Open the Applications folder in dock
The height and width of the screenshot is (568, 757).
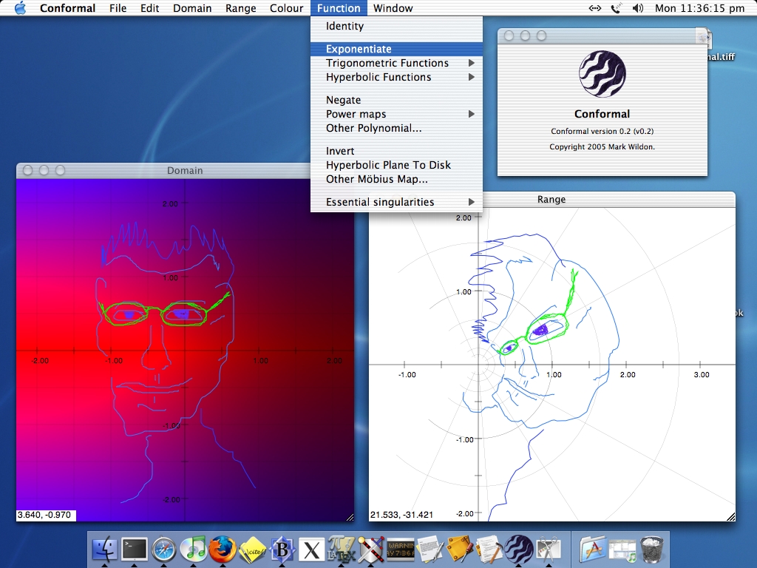coord(593,550)
